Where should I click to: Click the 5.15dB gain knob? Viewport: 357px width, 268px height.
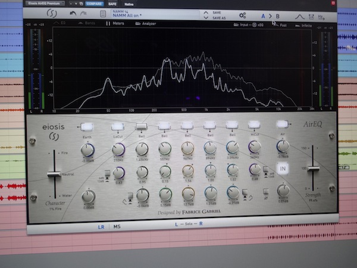[x=165, y=194]
